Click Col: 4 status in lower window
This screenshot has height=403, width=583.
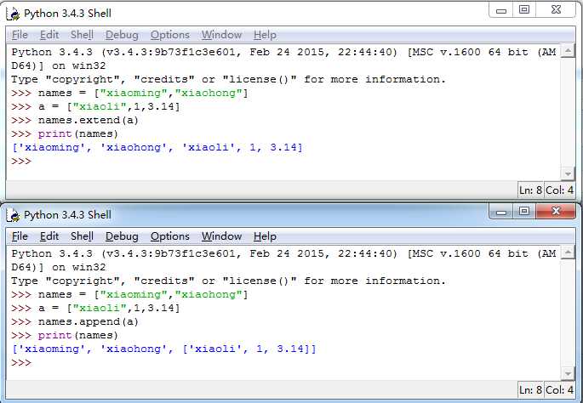pyautogui.click(x=559, y=389)
